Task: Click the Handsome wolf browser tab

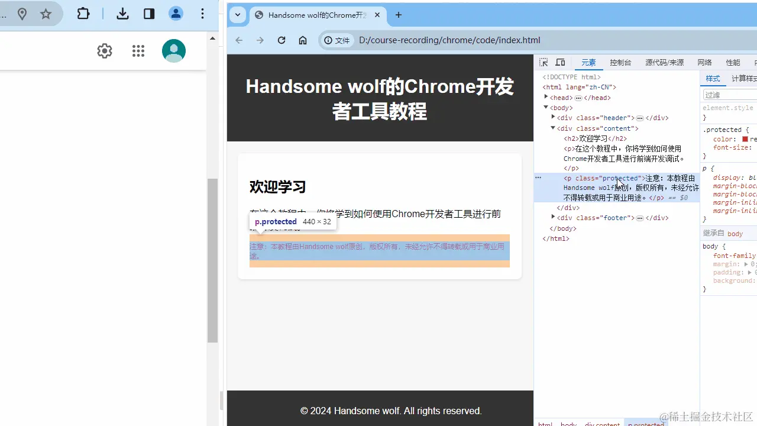Action: [x=317, y=15]
